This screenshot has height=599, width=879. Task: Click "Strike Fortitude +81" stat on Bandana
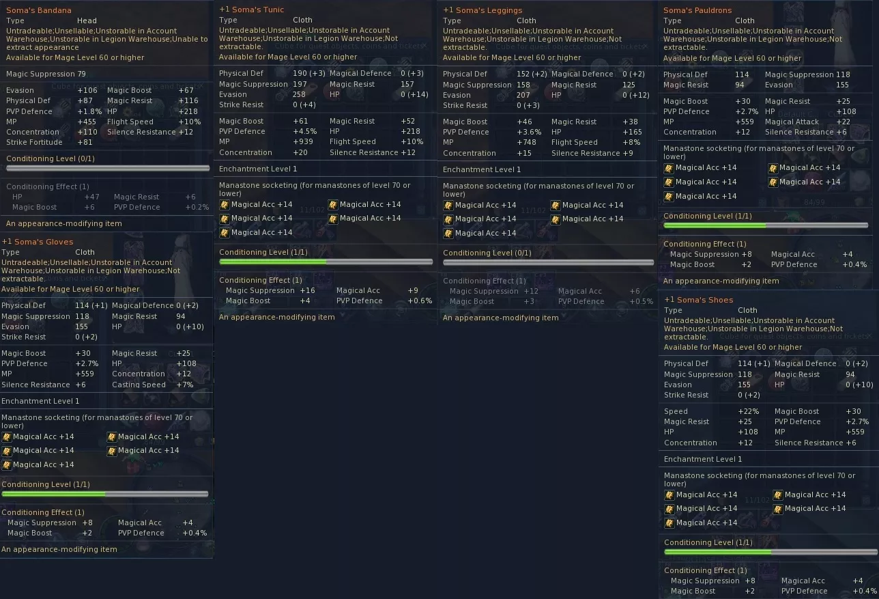[x=49, y=142]
